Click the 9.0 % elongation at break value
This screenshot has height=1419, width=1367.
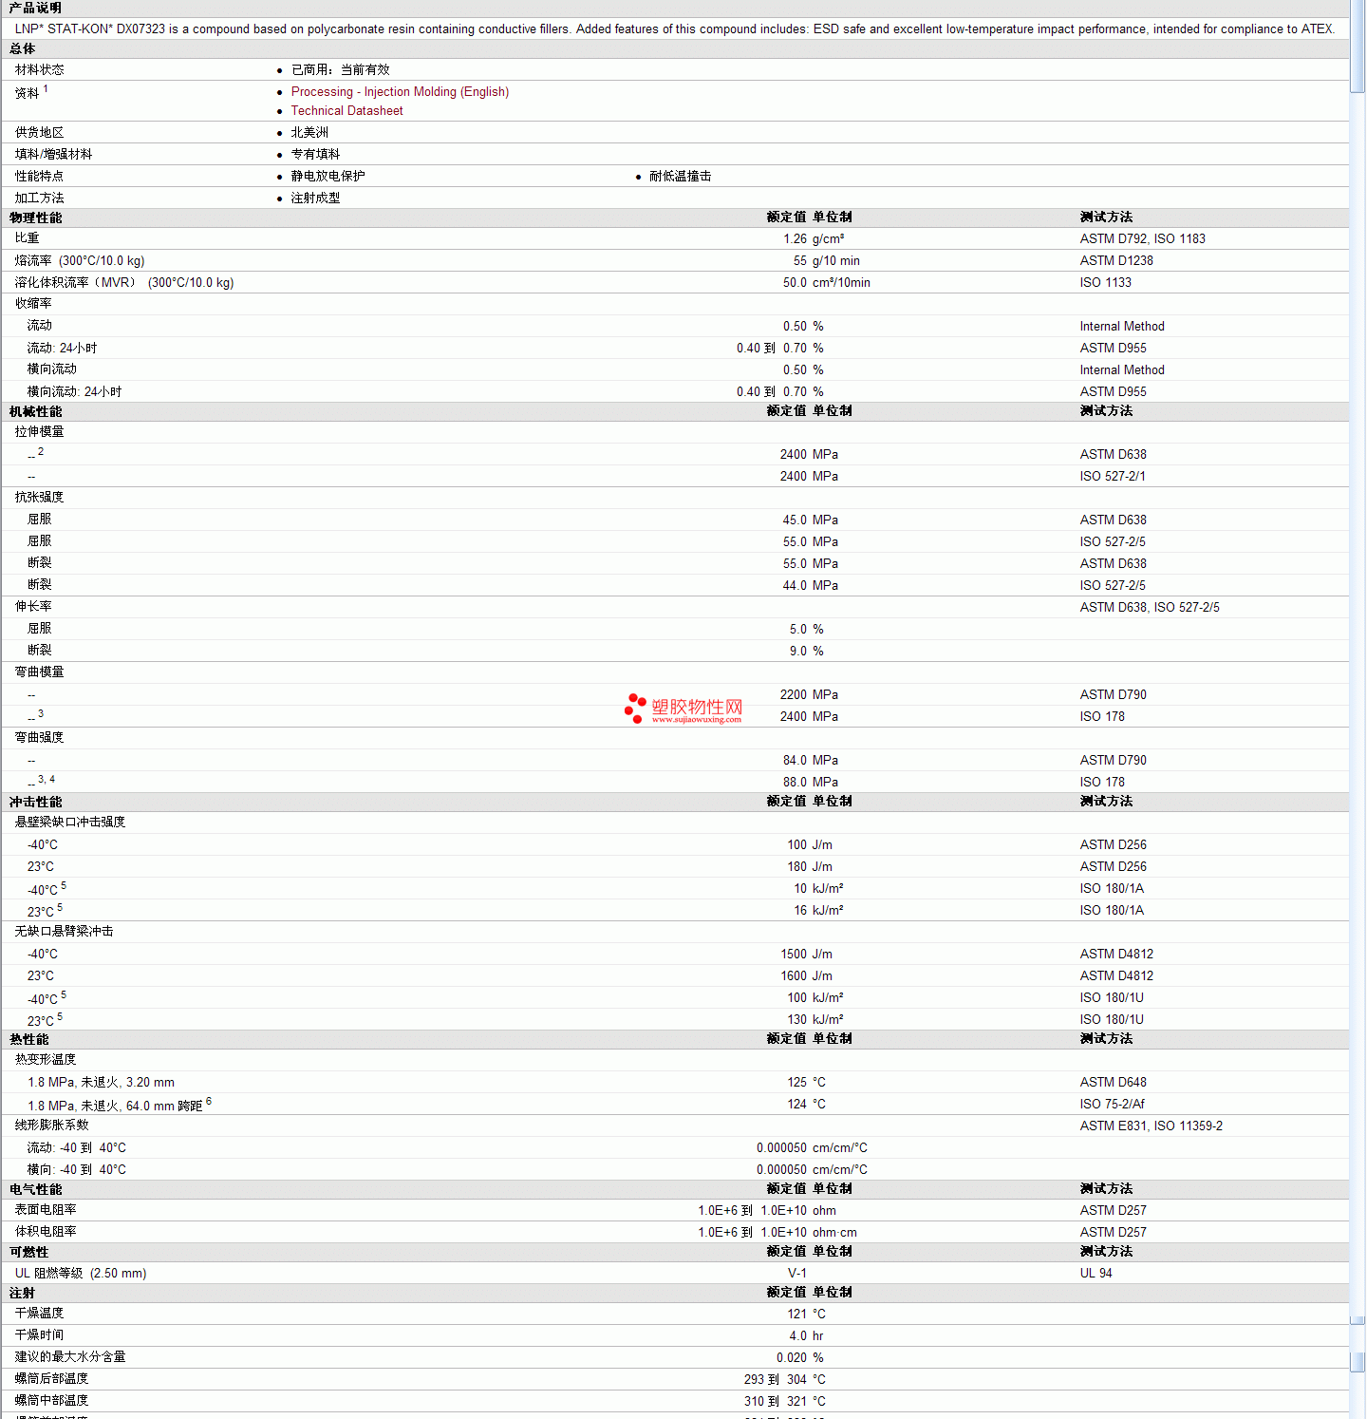click(x=806, y=652)
